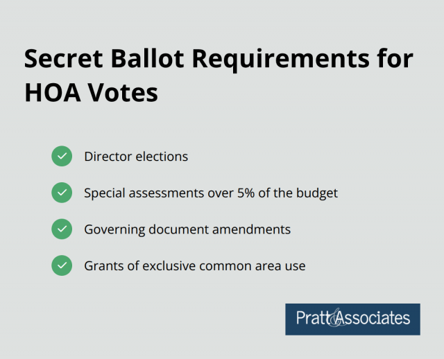This screenshot has height=359, width=444.
Task: Click the "Director elections" list text
Action: (136, 157)
